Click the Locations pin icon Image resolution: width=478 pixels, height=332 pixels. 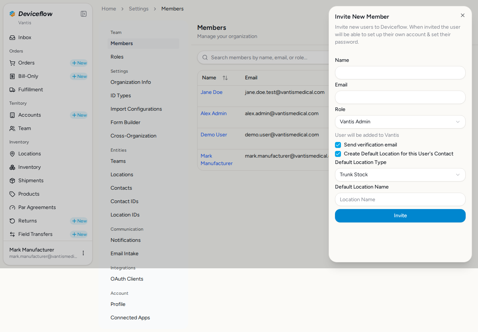[x=12, y=154]
